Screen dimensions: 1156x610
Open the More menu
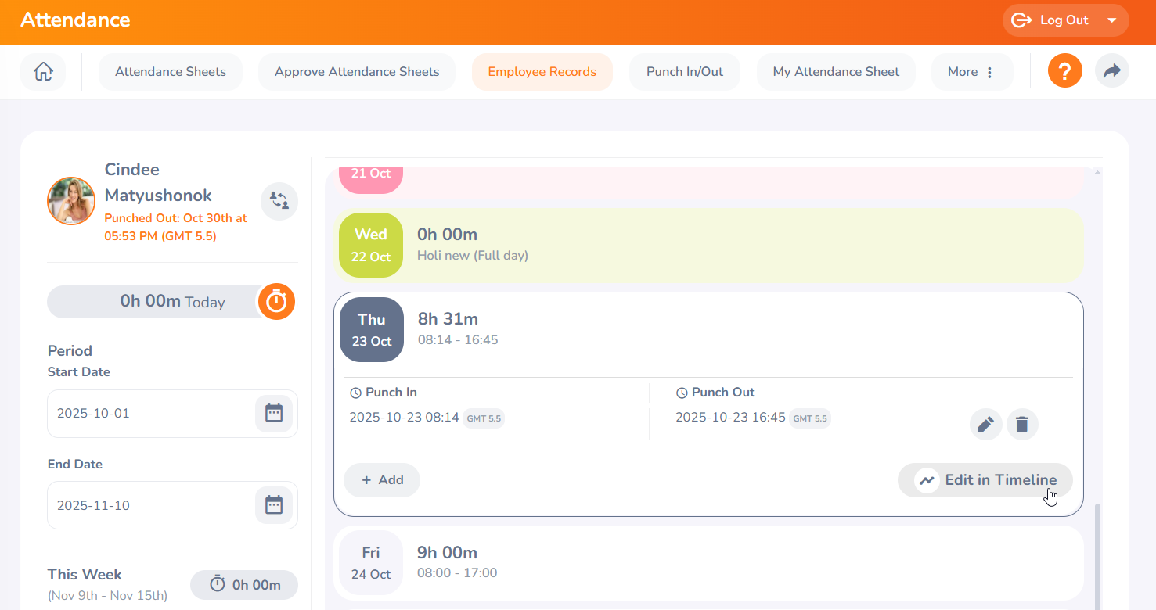tap(971, 72)
